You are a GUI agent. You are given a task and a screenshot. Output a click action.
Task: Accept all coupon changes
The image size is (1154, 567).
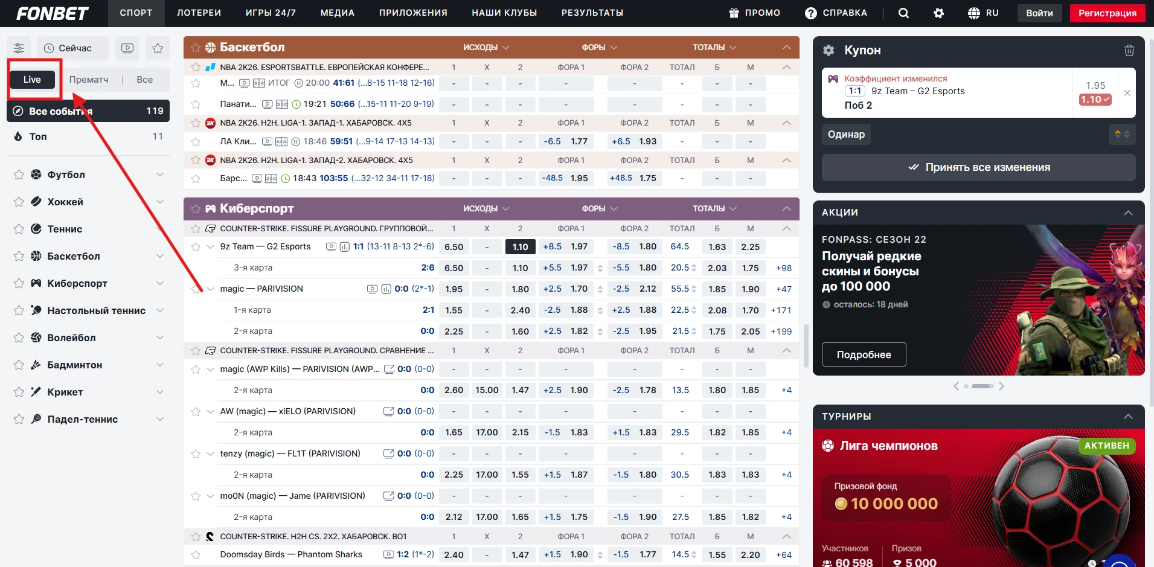[x=978, y=167]
